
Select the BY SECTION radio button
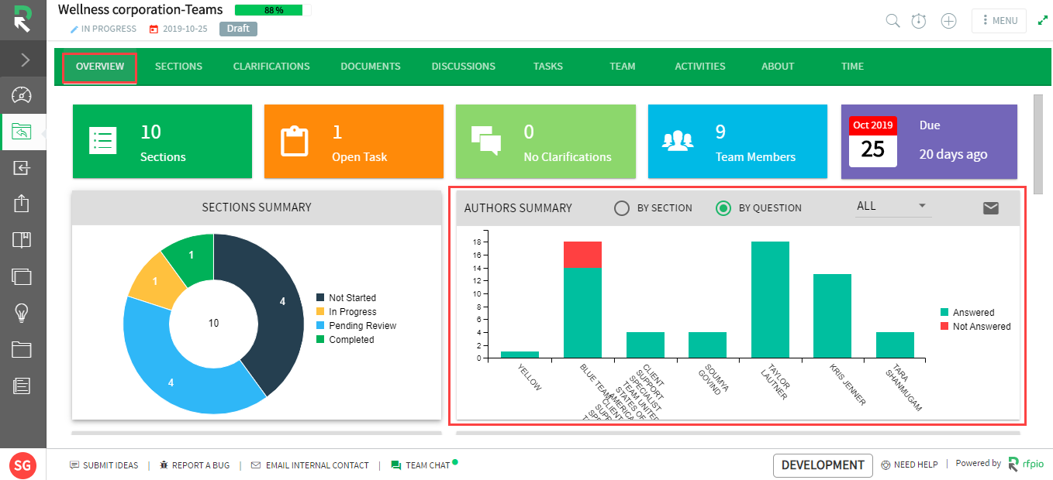[x=622, y=208]
